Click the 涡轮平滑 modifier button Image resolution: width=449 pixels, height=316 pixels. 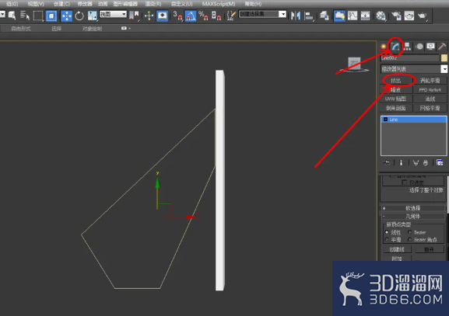(x=430, y=81)
